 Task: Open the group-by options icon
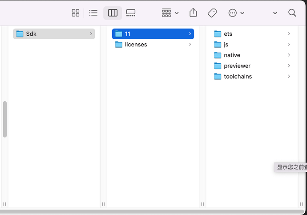[166, 13]
